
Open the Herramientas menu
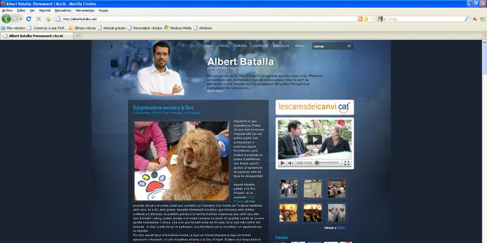coord(85,11)
